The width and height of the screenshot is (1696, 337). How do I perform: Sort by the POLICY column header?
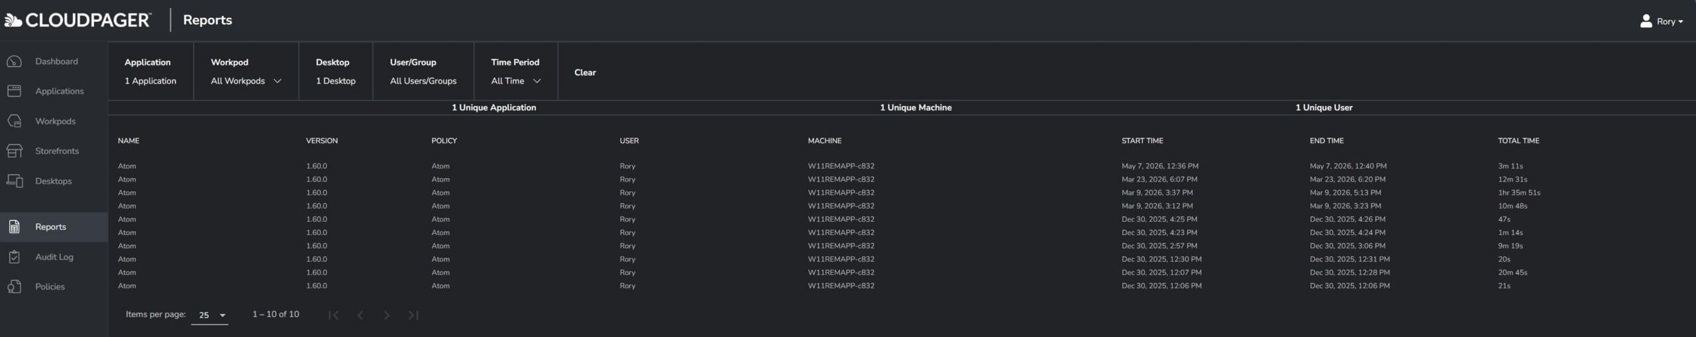444,141
